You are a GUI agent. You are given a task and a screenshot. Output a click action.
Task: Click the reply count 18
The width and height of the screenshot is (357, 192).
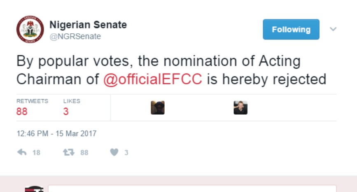(x=36, y=153)
